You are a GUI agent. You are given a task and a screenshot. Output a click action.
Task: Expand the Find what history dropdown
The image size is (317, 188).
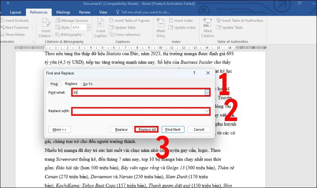[x=207, y=92]
